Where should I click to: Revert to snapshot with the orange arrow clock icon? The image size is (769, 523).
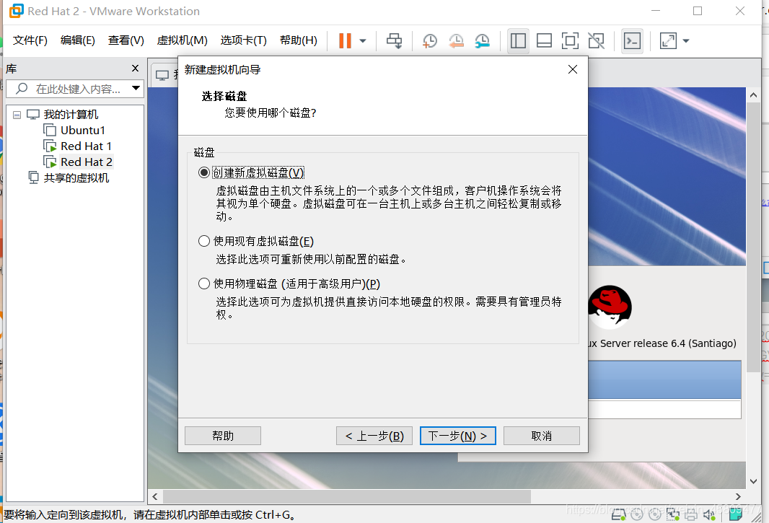[456, 40]
